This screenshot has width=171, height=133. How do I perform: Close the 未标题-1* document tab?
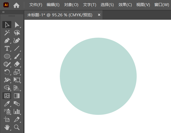[x=99, y=15]
